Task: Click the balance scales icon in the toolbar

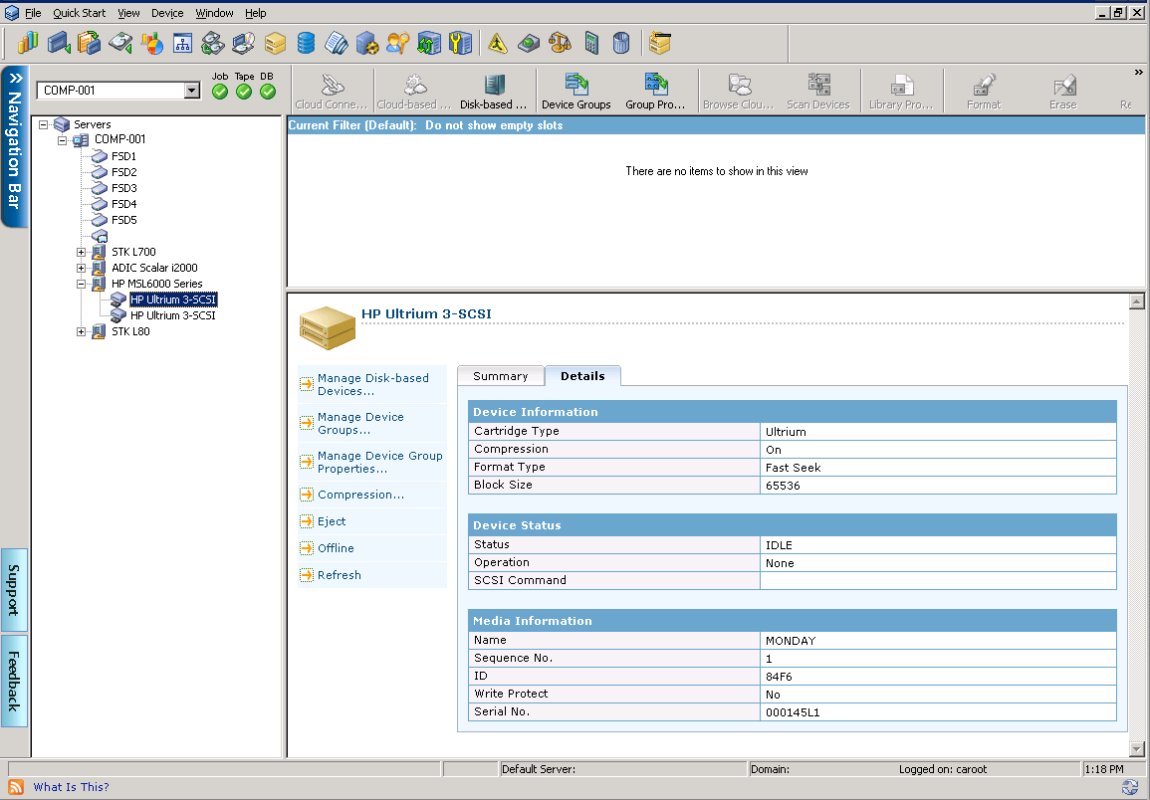Action: pos(561,43)
